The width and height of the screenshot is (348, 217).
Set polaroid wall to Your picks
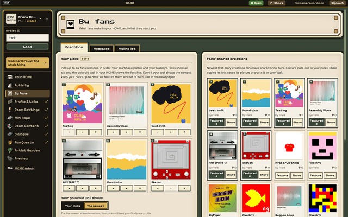[x=73, y=206]
